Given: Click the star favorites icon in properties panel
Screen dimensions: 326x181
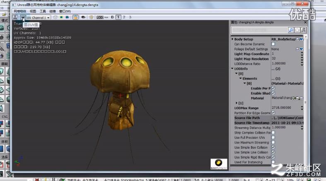Looking at the screenshot, I should click(x=297, y=30).
